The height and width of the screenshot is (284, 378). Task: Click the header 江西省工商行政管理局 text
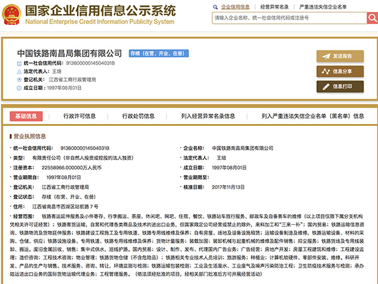pos(72,80)
